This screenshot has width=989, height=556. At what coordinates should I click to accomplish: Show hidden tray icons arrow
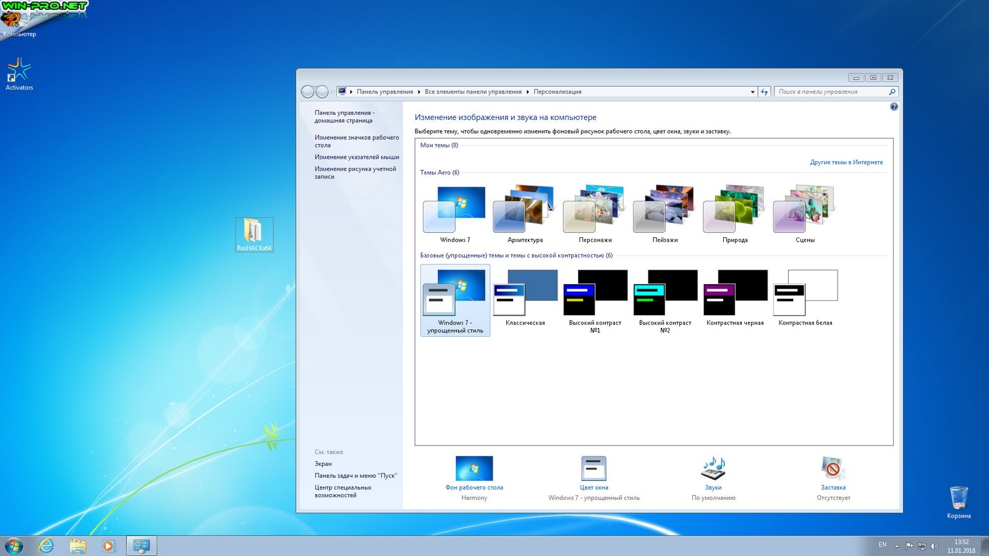point(897,546)
